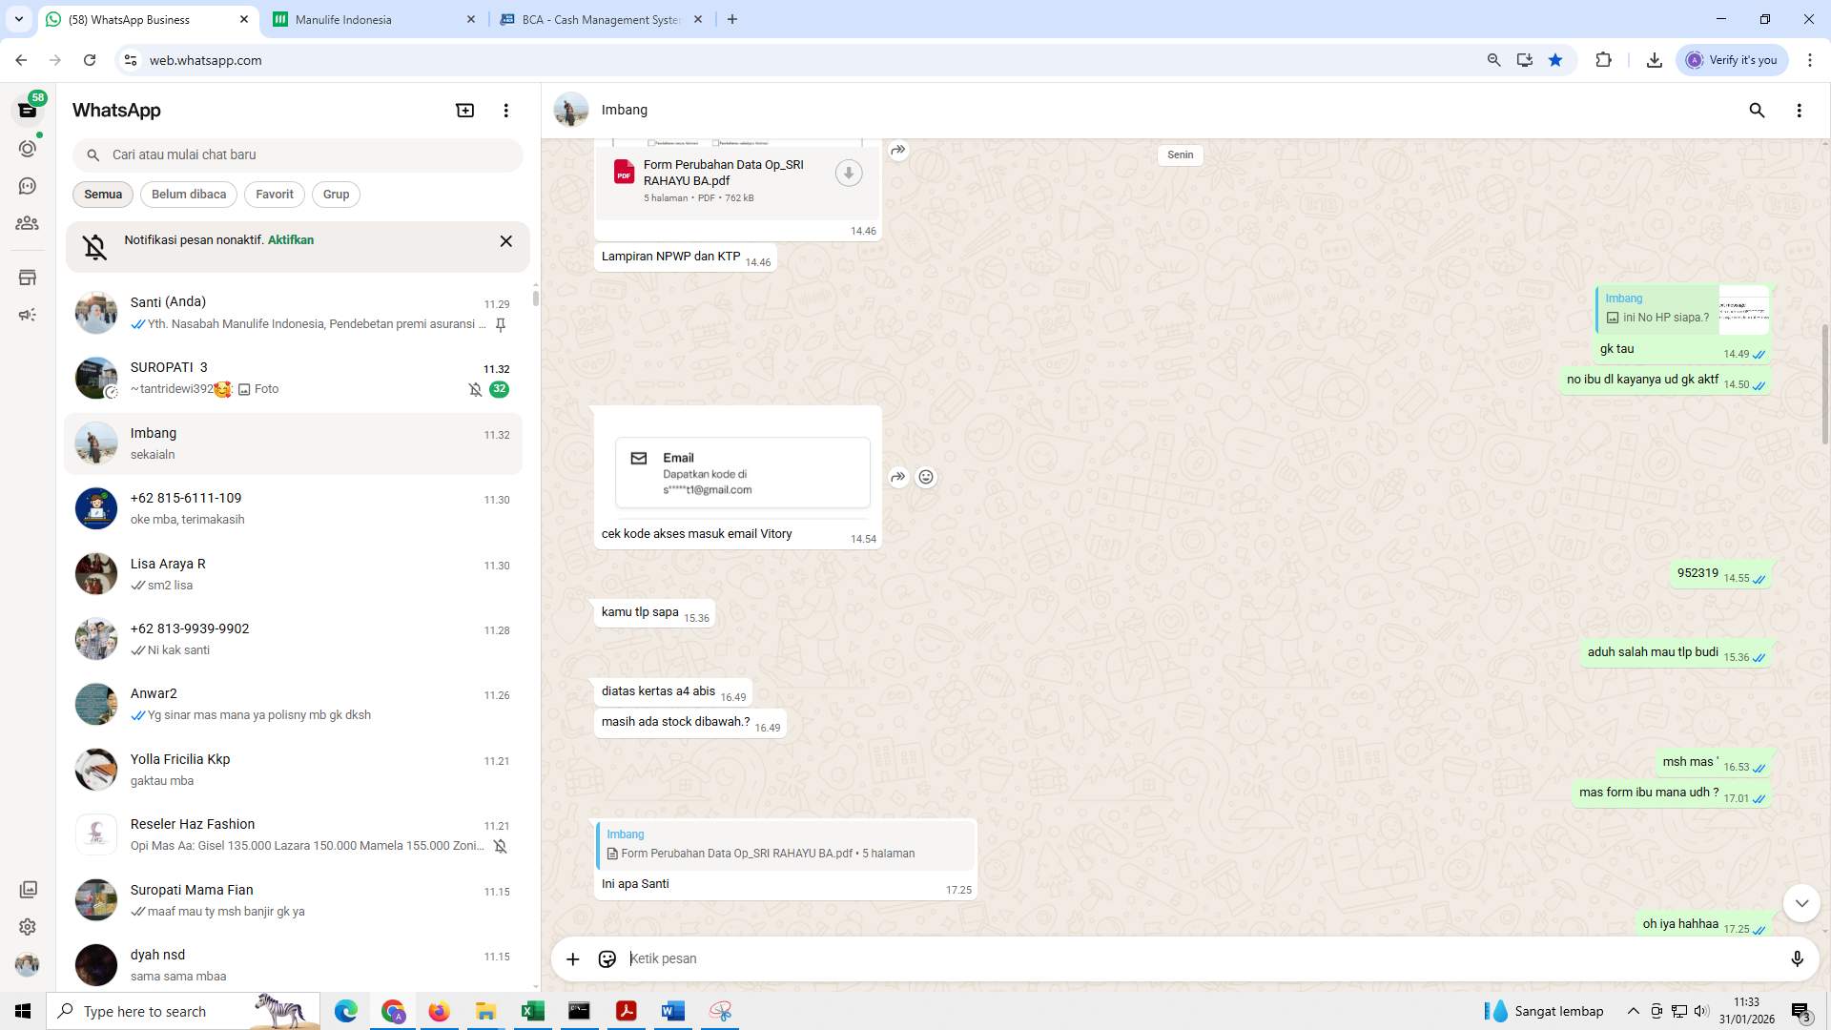Viewport: 1831px width, 1030px height.
Task: Jump to latest message via chevron
Action: coord(1800,902)
